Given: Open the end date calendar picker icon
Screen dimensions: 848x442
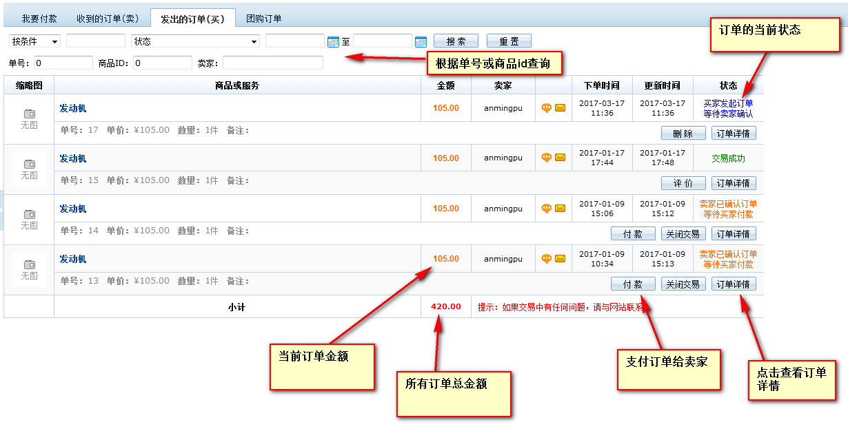Looking at the screenshot, I should [x=421, y=42].
